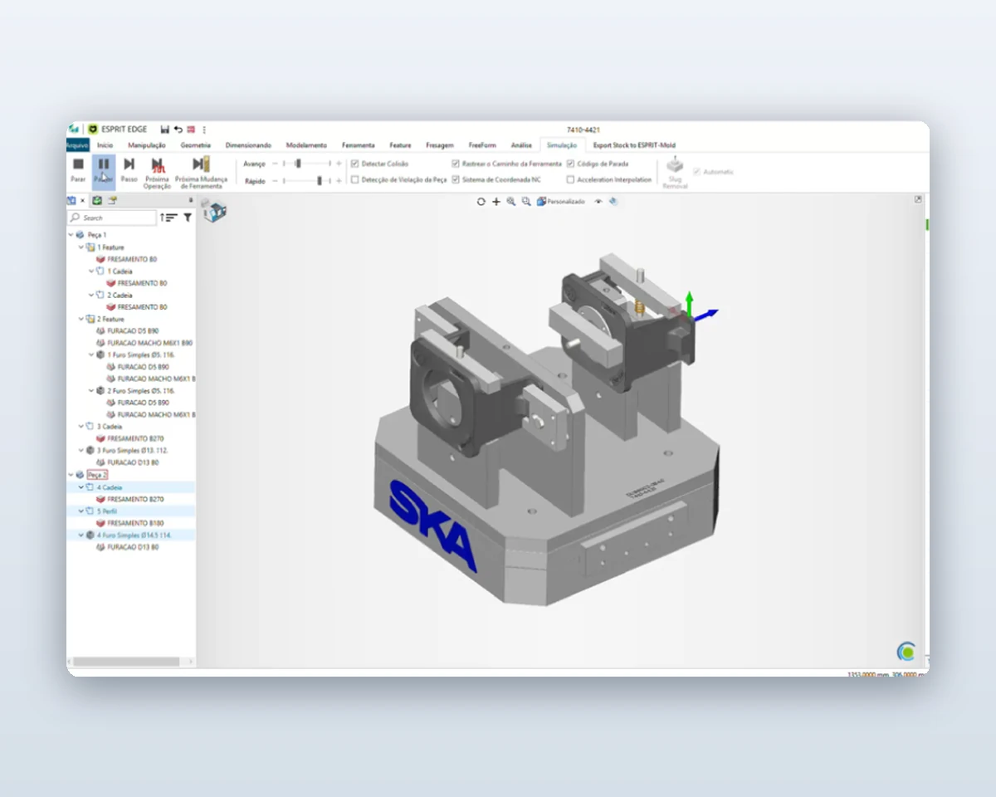Collapse the Peça 1 tree node
The height and width of the screenshot is (797, 996).
coord(71,235)
